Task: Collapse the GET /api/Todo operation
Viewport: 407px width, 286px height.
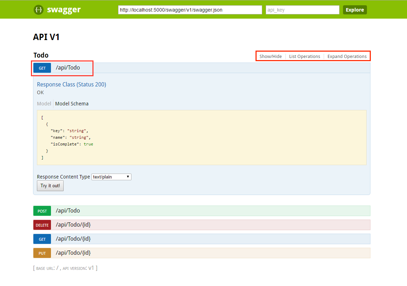Action: point(74,67)
